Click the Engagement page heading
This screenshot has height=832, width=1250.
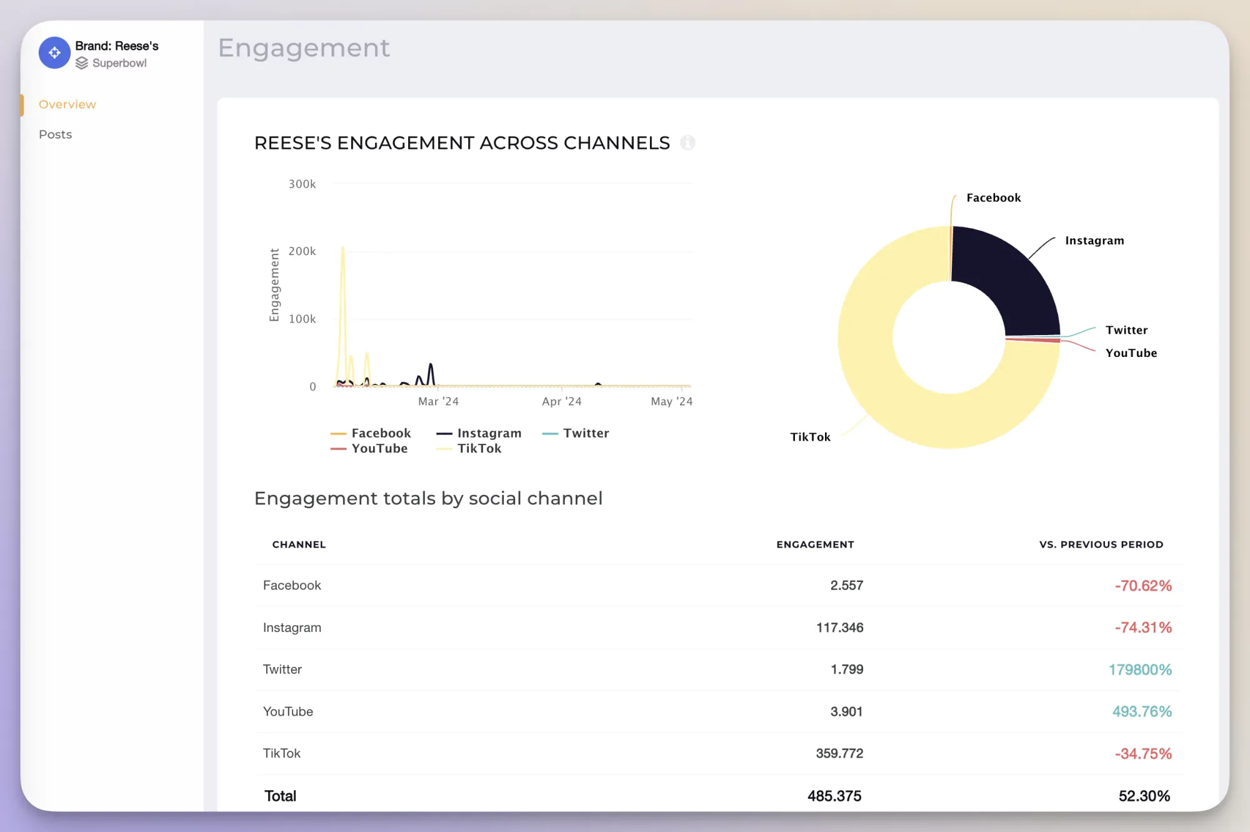304,48
